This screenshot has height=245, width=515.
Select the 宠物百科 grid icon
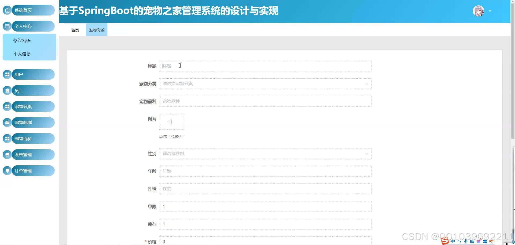click(x=7, y=139)
